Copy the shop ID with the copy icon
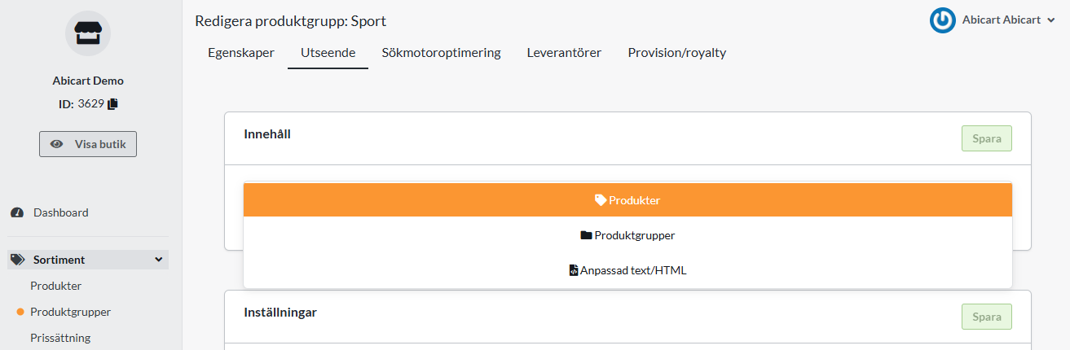Viewport: 1070px width, 350px height. click(x=113, y=103)
